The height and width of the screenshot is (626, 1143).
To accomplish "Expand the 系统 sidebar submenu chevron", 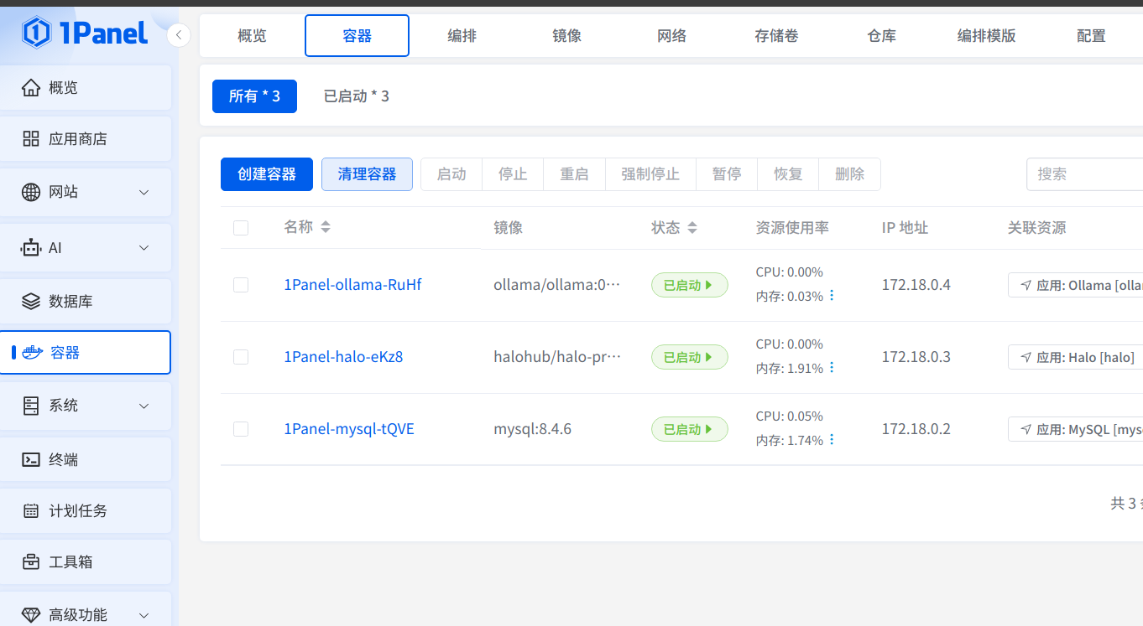I will tap(144, 406).
